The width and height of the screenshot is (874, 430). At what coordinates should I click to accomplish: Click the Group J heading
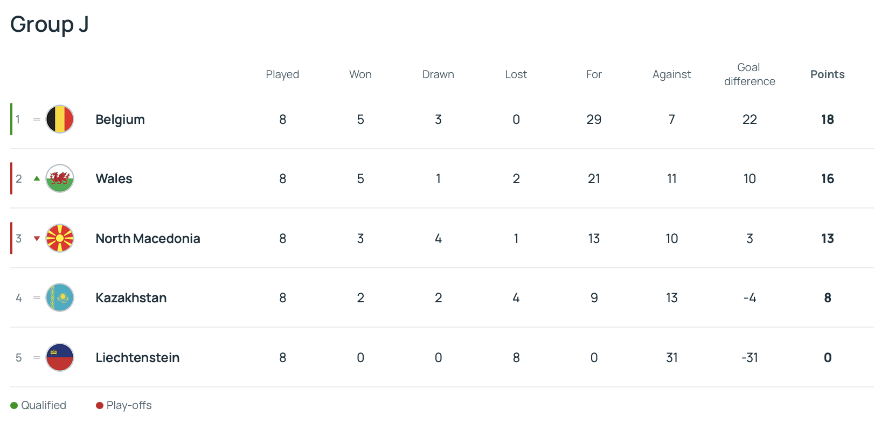pos(50,24)
